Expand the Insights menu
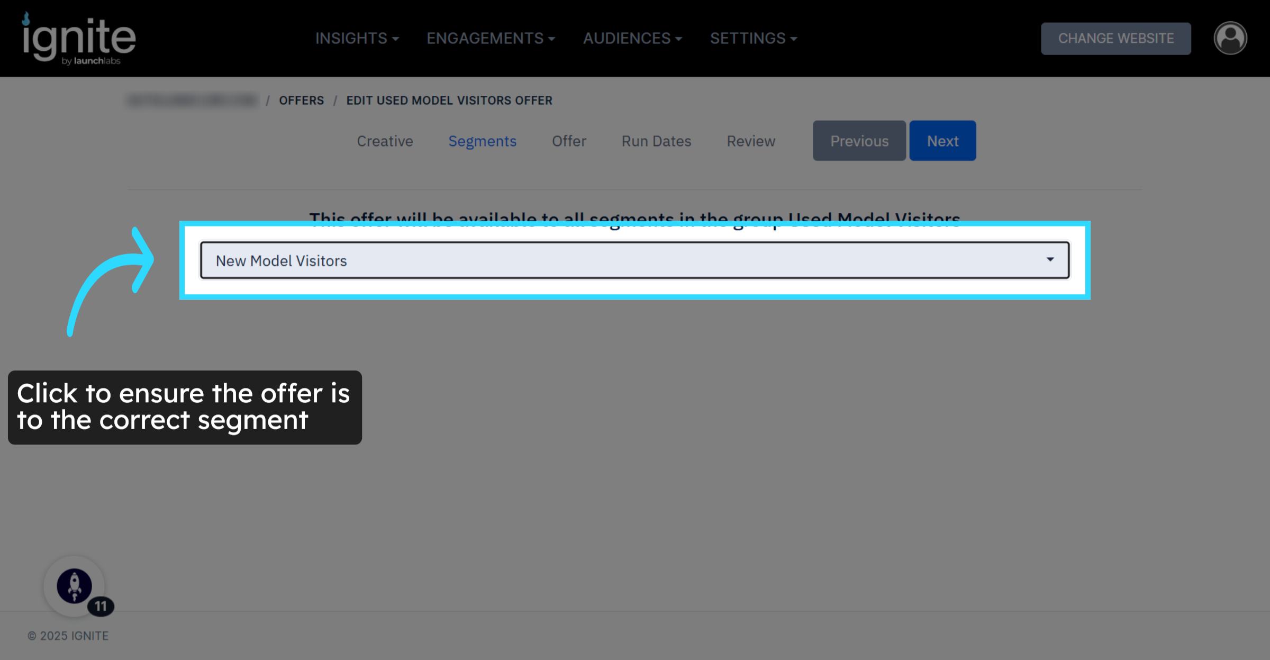1270x660 pixels. click(357, 39)
